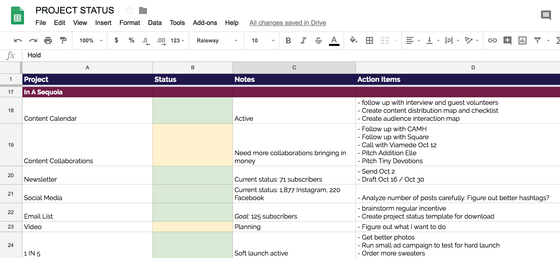Screen dimensions: 560x258
Task: Open the Data menu
Action: point(155,23)
